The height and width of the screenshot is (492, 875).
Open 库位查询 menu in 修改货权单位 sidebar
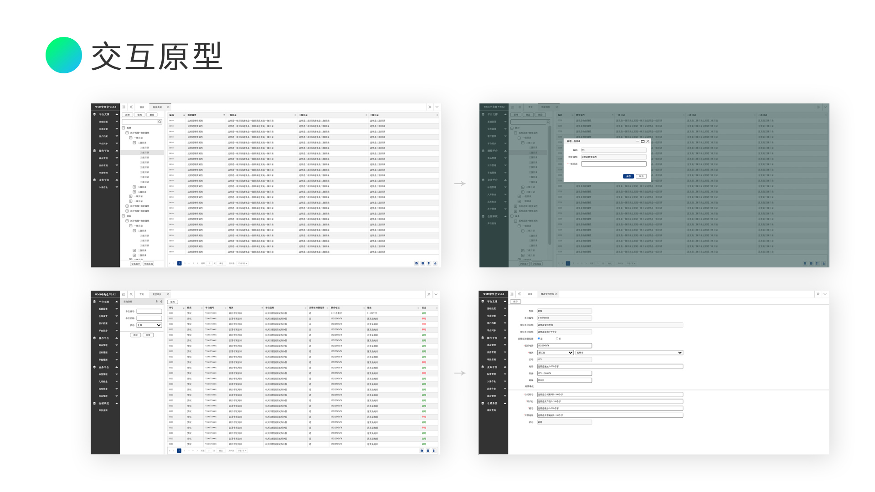[491, 410]
